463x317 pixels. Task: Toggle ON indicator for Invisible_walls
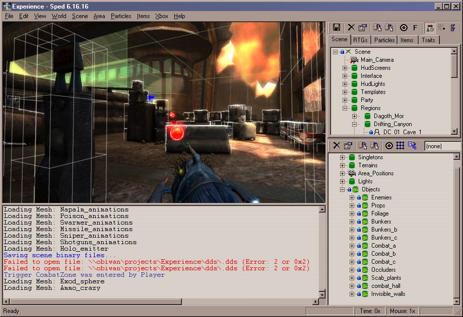click(365, 294)
